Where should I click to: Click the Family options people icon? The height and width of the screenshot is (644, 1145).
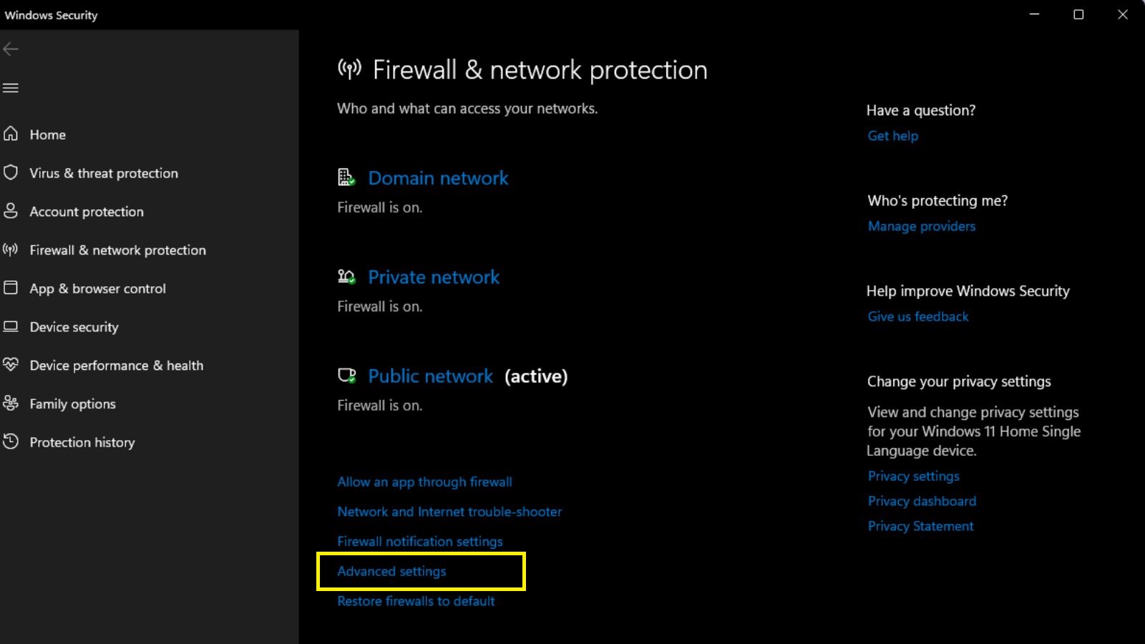11,403
